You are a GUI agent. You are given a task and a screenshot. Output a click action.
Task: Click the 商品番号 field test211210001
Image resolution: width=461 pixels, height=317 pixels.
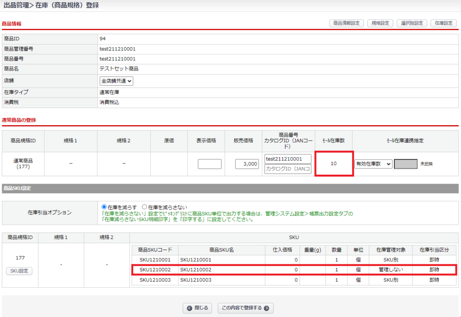[x=288, y=159]
